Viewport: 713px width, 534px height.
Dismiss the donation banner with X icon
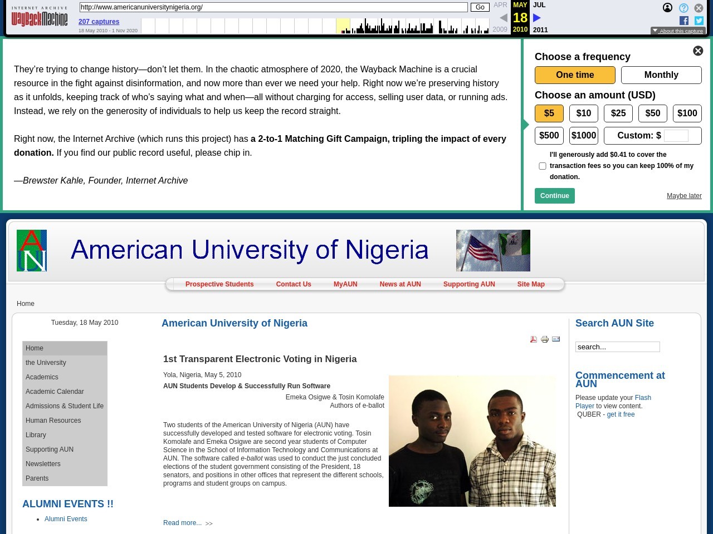(x=698, y=51)
